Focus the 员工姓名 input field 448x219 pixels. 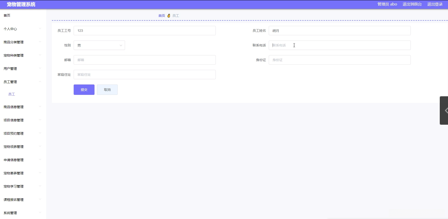coord(339,31)
